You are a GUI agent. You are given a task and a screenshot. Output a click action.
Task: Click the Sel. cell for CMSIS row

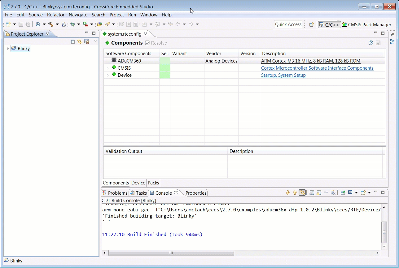(x=165, y=68)
